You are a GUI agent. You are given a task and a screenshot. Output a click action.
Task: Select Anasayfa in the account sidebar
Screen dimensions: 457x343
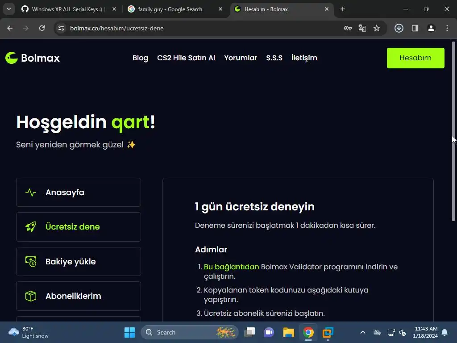pyautogui.click(x=79, y=192)
